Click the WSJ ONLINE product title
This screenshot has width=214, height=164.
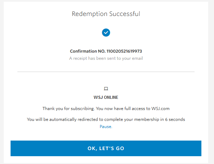point(106,97)
